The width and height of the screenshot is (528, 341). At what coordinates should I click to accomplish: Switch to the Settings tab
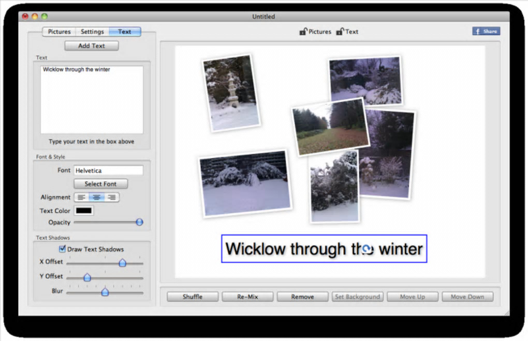point(92,32)
